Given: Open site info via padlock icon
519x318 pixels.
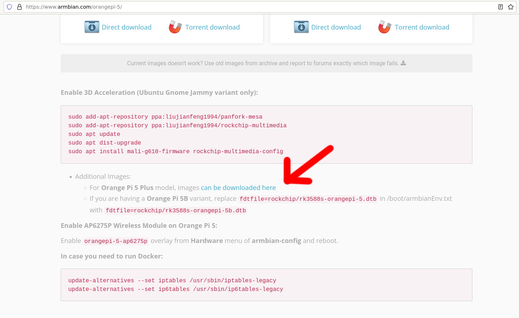Looking at the screenshot, I should [20, 7].
